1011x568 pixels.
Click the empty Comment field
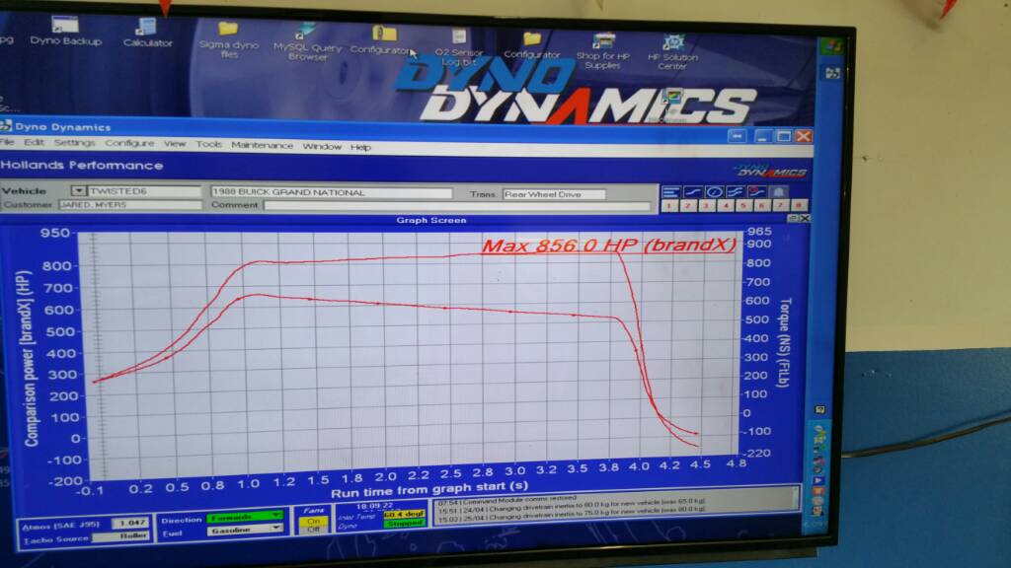click(x=457, y=206)
